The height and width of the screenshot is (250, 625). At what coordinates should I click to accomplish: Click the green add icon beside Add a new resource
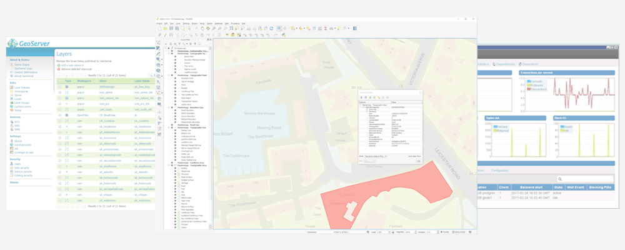click(59, 66)
